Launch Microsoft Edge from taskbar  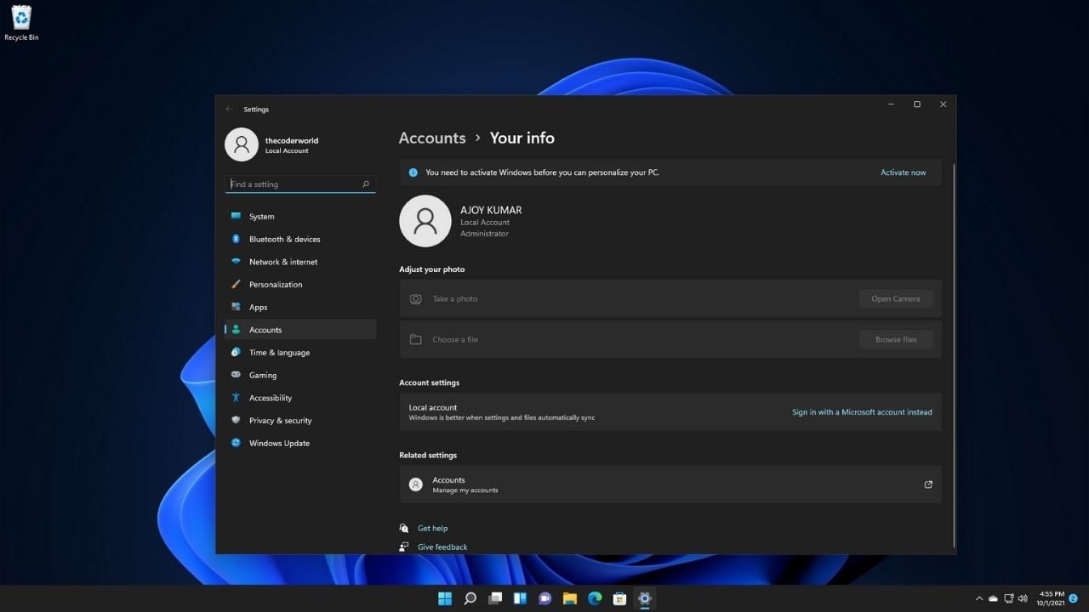[x=595, y=598]
